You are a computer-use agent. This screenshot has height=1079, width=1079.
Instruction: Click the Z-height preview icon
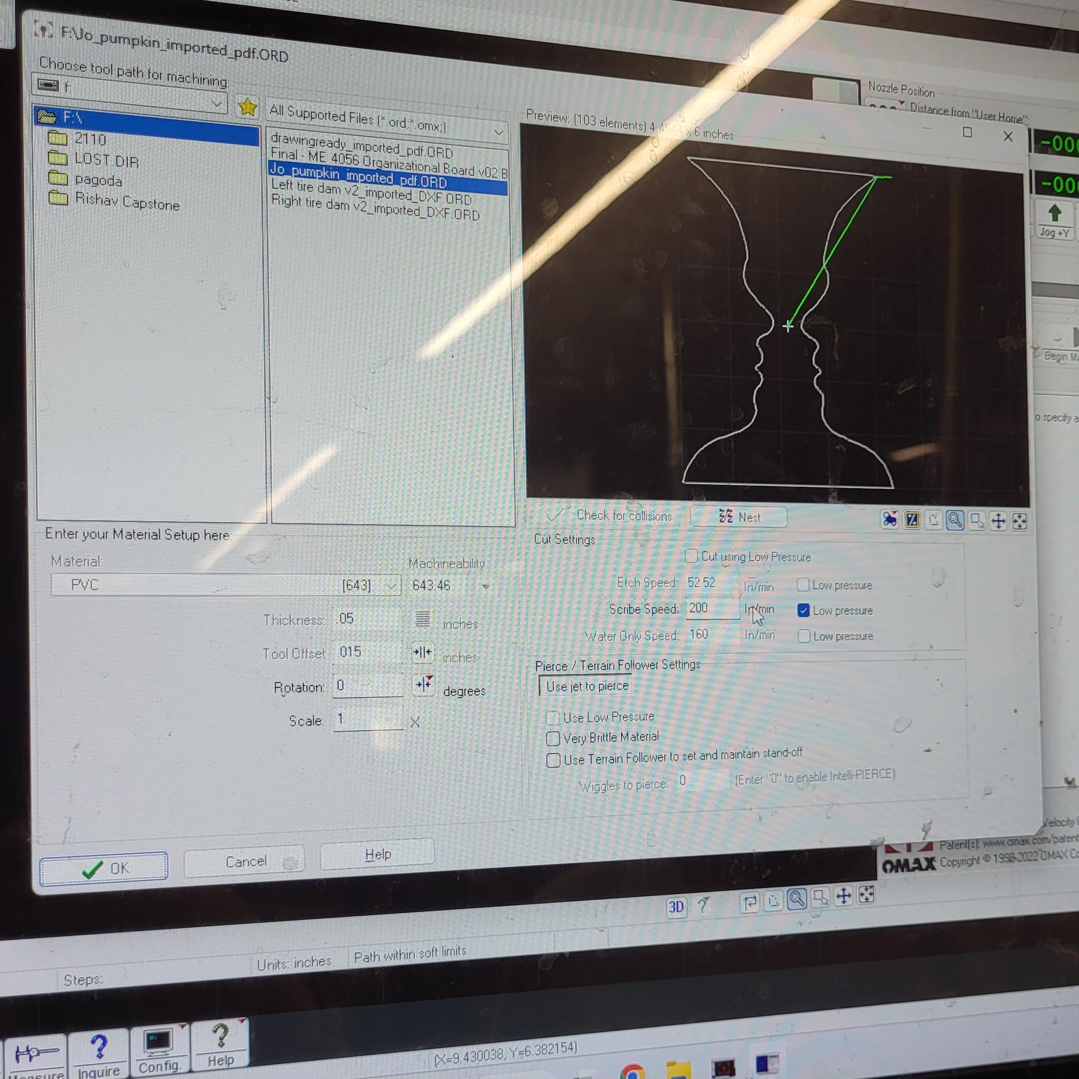coord(911,520)
